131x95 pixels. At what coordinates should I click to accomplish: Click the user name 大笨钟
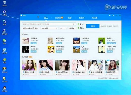33,47
